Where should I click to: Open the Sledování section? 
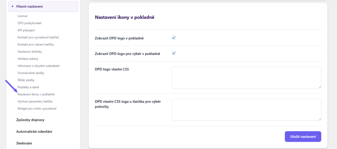(24, 143)
